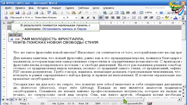Expand the font color dropdown arrow
187x105 pixels.
tap(180, 18)
